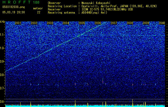Image resolution: width=168 pixels, height=107 pixels.
Task: Click observer name Masayuki Kobayashi
Action: coord(96,3)
